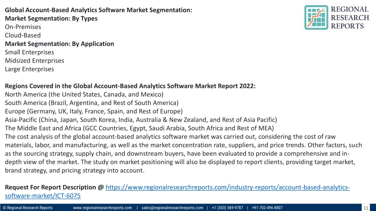
Task: Click the © Regional Research Reports copyright text
Action: 28,208
